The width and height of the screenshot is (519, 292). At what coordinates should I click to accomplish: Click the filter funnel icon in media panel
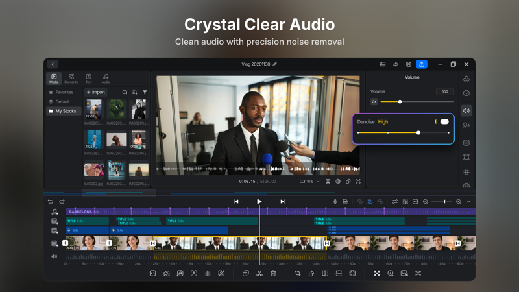pyautogui.click(x=145, y=92)
